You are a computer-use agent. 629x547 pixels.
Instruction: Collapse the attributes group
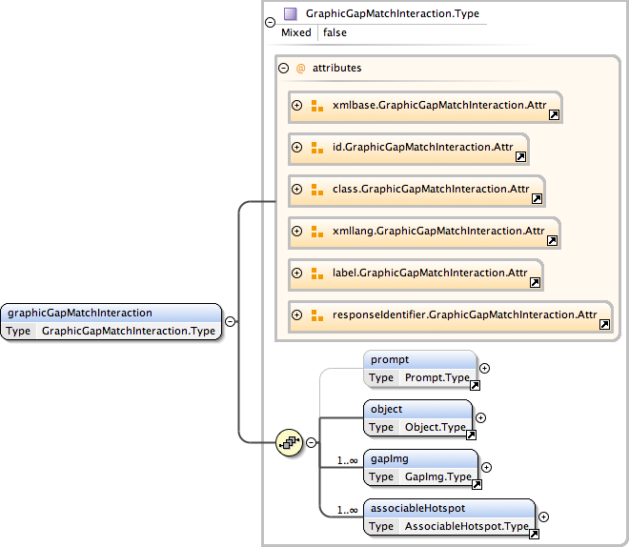tap(283, 69)
